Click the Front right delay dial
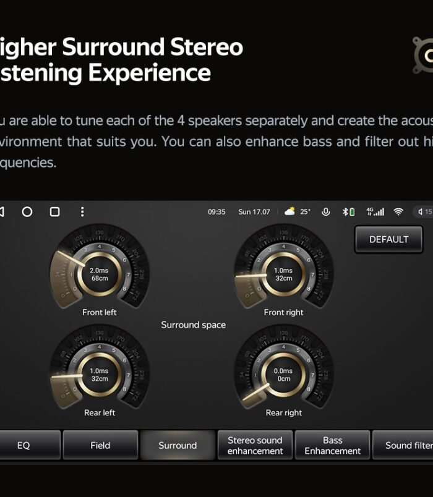 point(283,274)
